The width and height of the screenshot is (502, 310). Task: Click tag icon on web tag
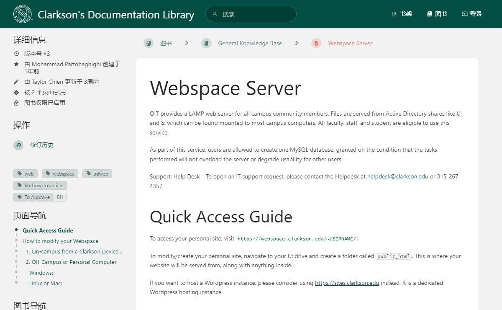(19, 173)
